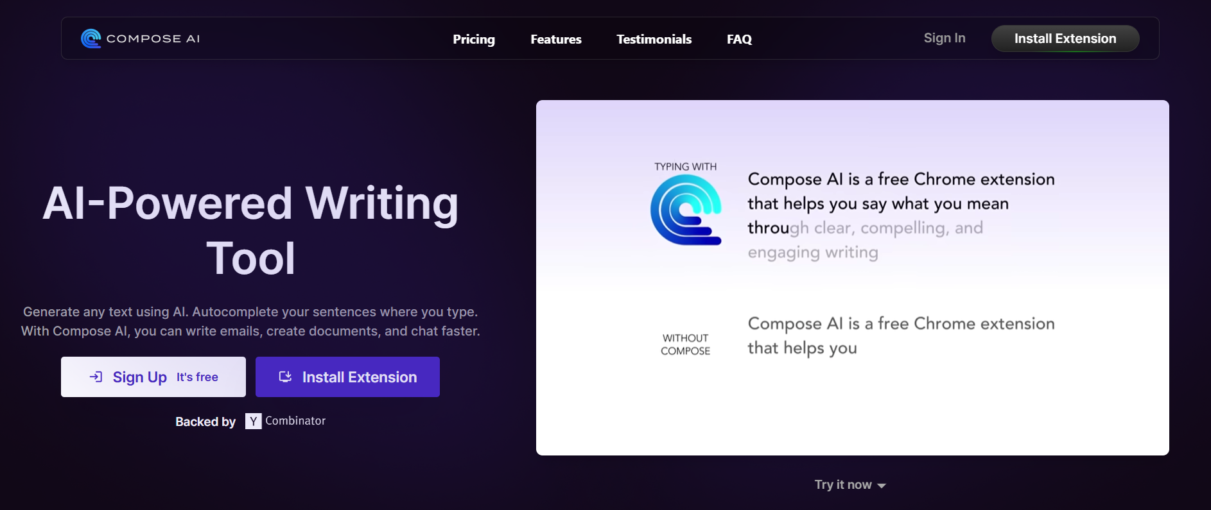
Task: Click the AI-Powered Writing Tool headline
Action: (x=250, y=231)
